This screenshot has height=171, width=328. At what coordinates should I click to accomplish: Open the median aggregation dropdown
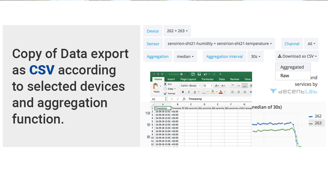(185, 56)
